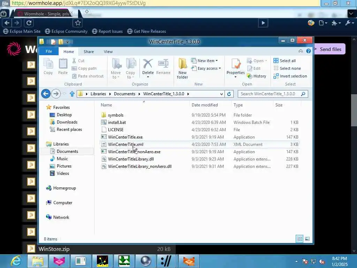This screenshot has width=357, height=268.
Task: Refresh the Explorer folder view
Action: pyautogui.click(x=229, y=94)
